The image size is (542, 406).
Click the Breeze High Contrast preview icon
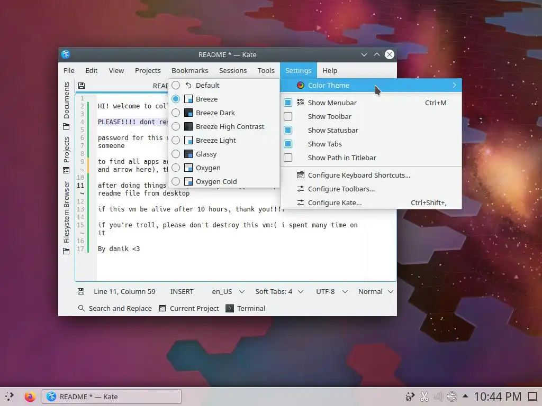tap(188, 127)
